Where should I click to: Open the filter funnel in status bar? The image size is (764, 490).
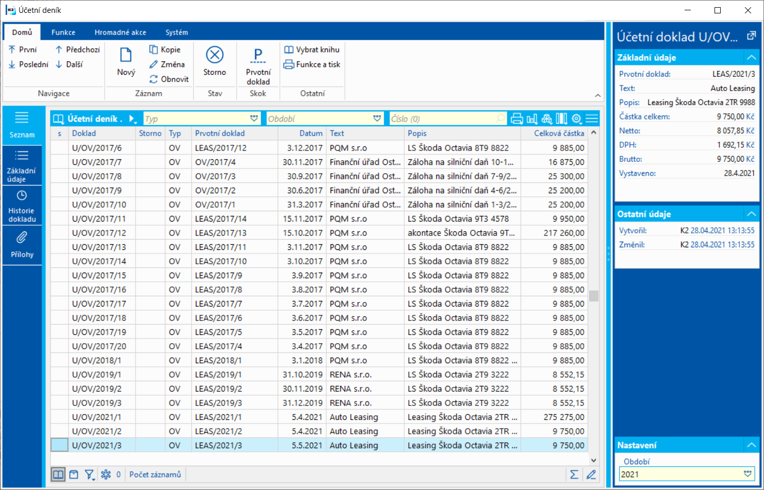click(x=89, y=475)
